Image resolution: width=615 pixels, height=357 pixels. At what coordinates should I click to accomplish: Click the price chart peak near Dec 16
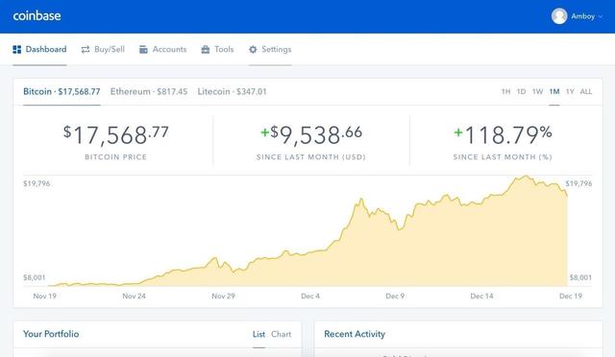click(x=527, y=177)
